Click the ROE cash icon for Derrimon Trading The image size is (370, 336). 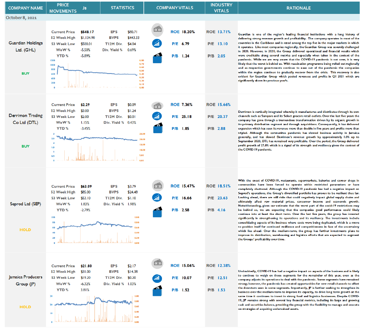[157, 106]
